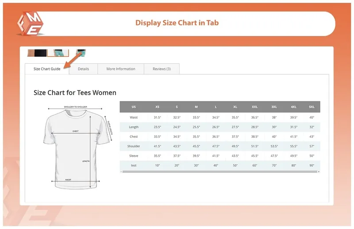Image resolution: width=354 pixels, height=229 pixels.
Task: Click the t-shirt measurement diagram
Action: coord(78,147)
